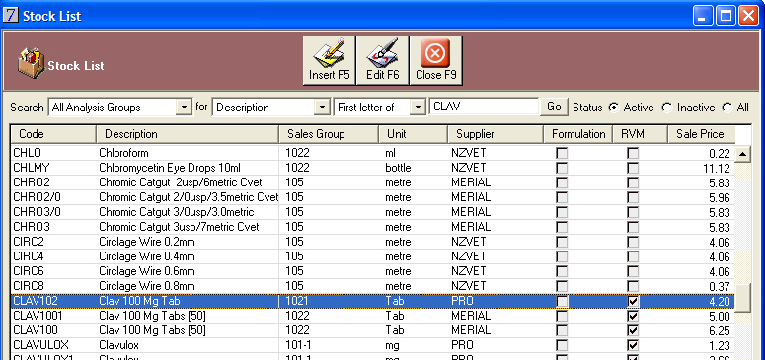Click the Stock List box icon
This screenshot has height=360, width=765.
click(32, 64)
